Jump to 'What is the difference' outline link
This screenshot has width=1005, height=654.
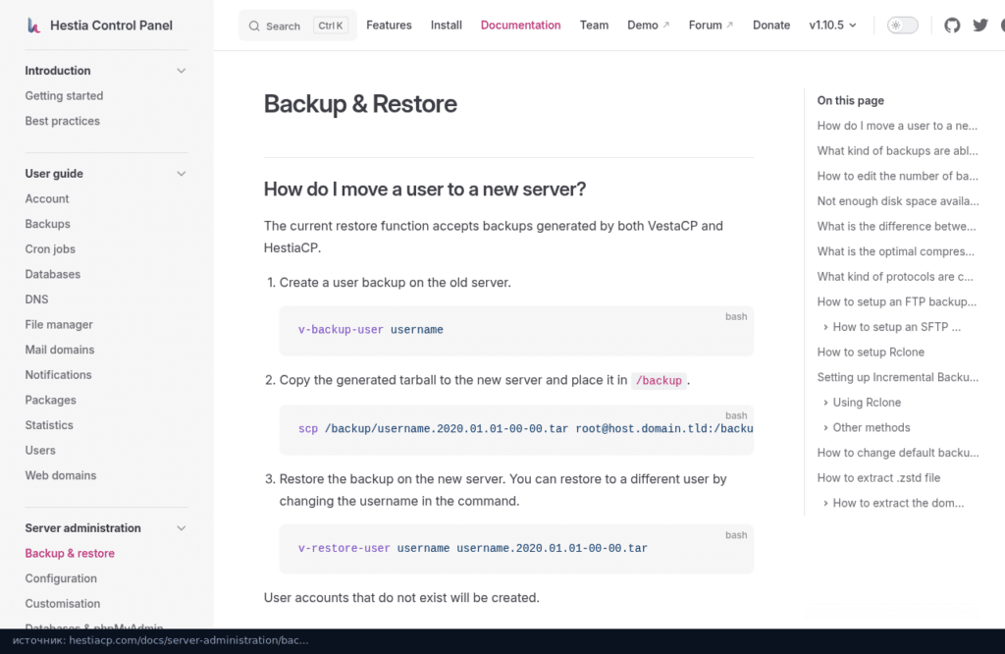click(897, 226)
